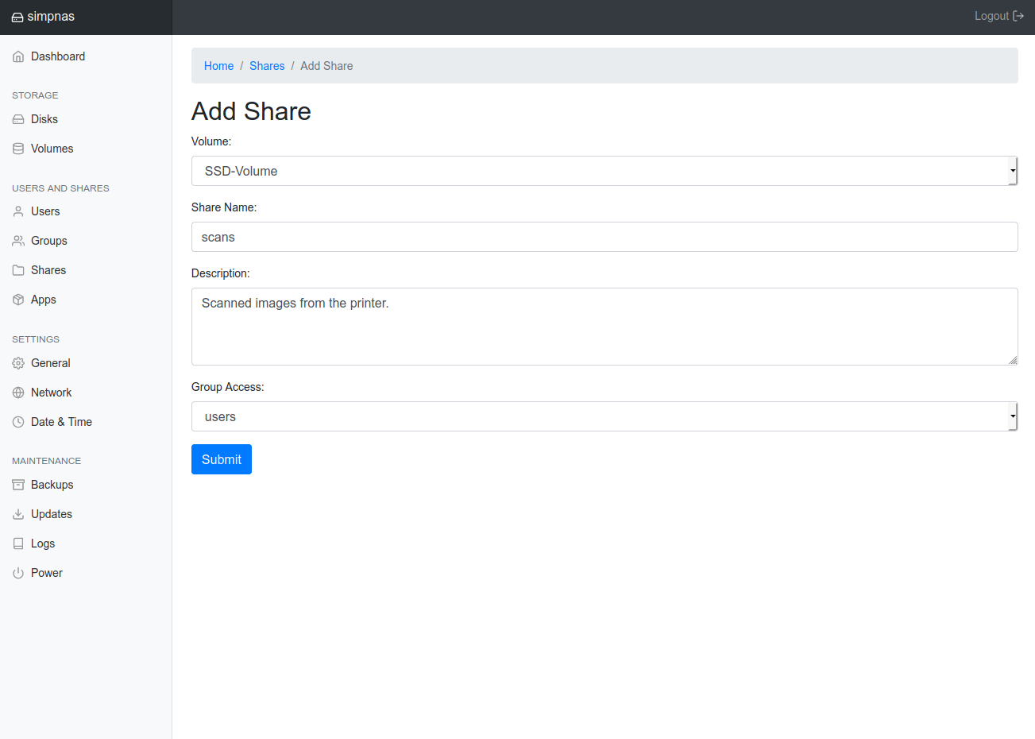Click the Dashboard home icon in sidebar
The height and width of the screenshot is (739, 1035).
pos(18,56)
